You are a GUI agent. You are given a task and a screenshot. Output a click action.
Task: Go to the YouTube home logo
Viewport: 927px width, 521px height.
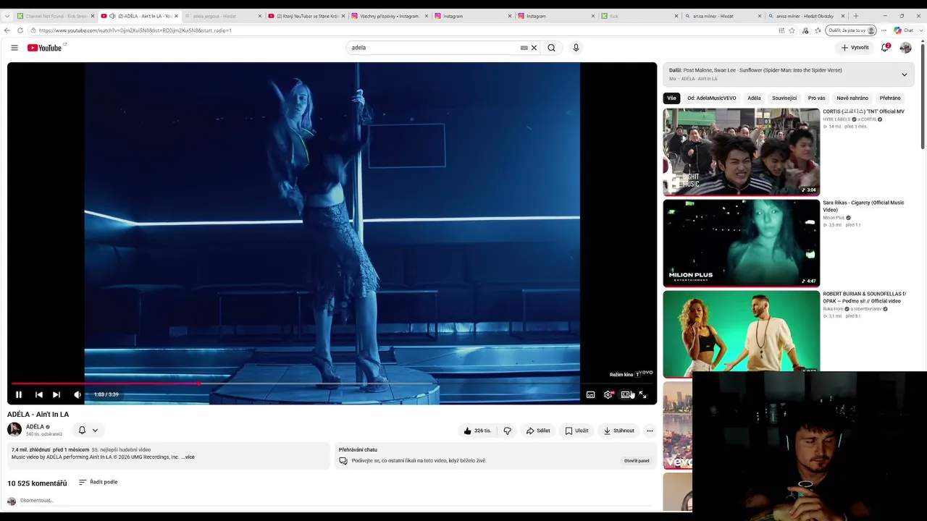(x=45, y=48)
